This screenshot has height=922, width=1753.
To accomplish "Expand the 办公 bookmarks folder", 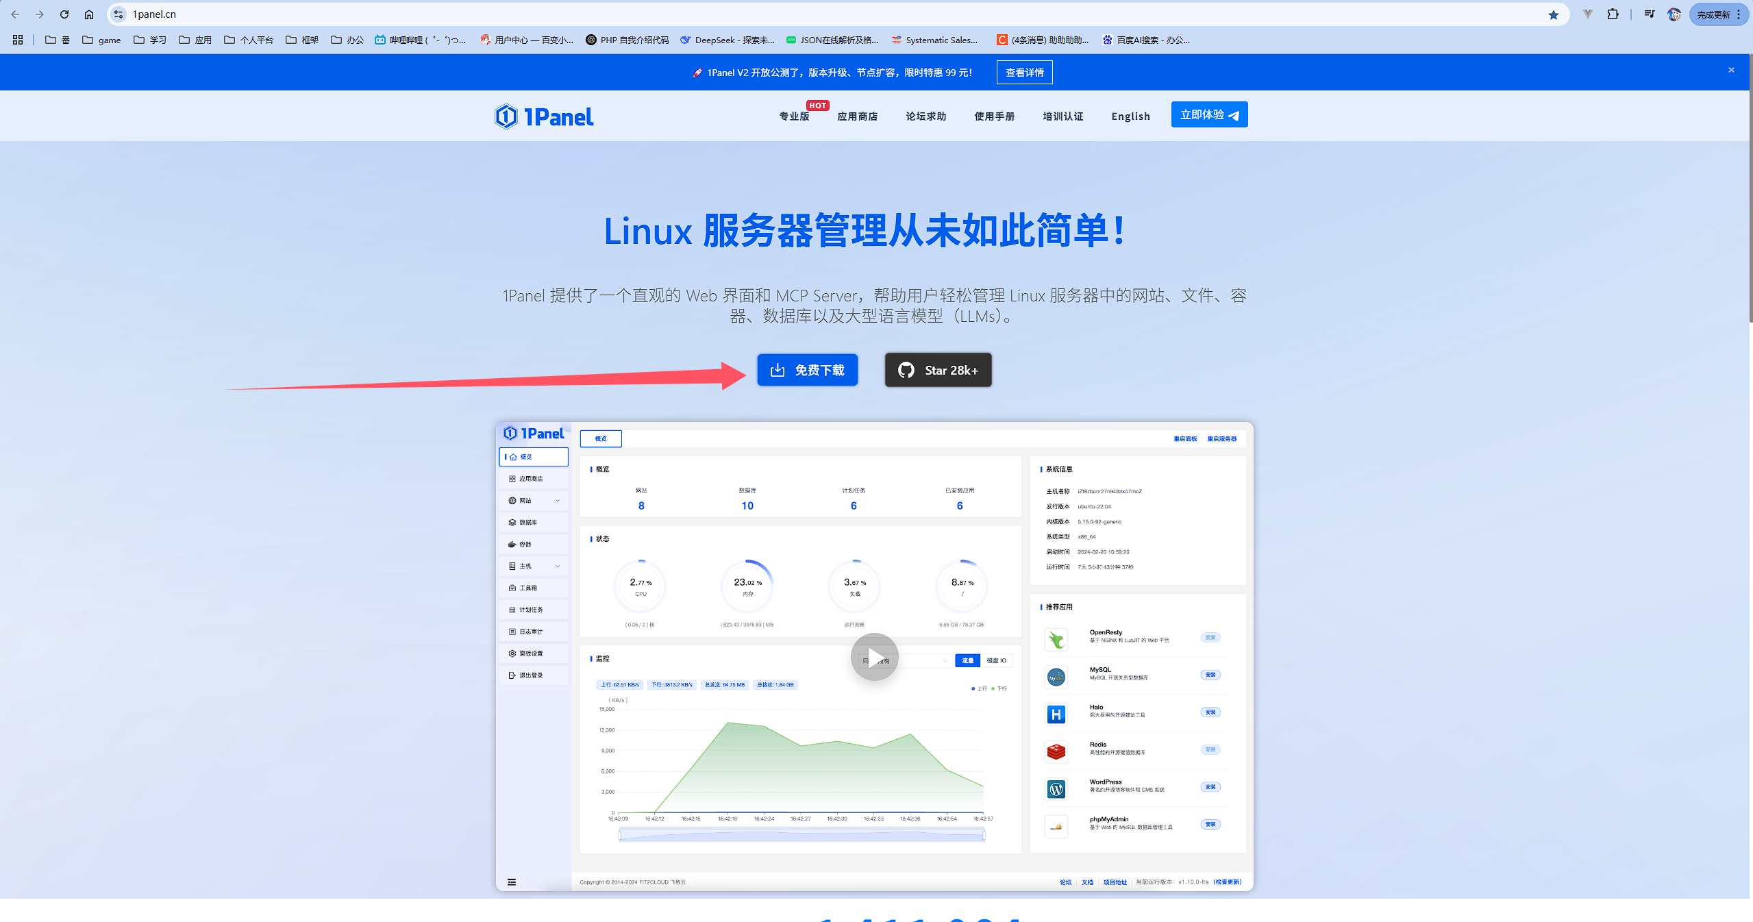I will (x=347, y=40).
